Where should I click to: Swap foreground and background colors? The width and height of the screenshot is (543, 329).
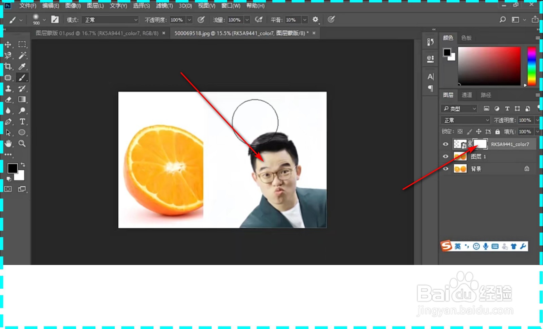pyautogui.click(x=23, y=165)
